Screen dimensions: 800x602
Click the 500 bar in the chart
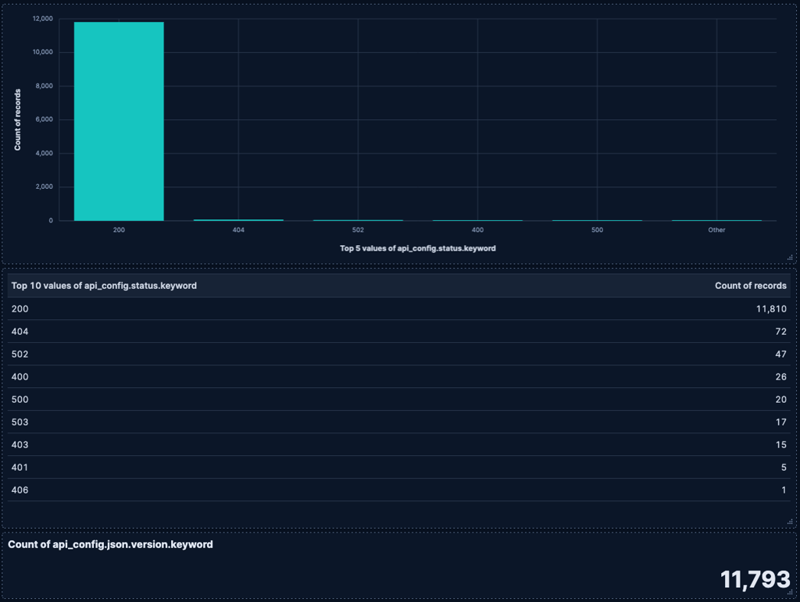597,220
